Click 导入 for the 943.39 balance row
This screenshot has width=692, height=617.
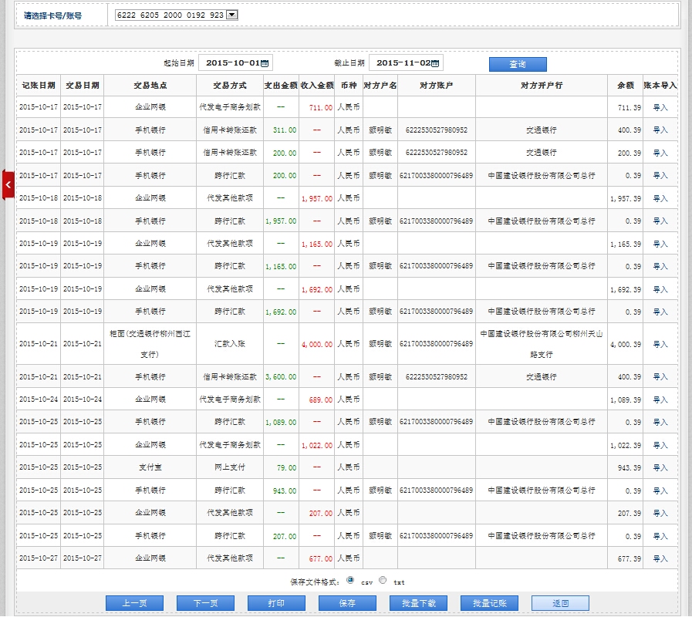(x=660, y=468)
